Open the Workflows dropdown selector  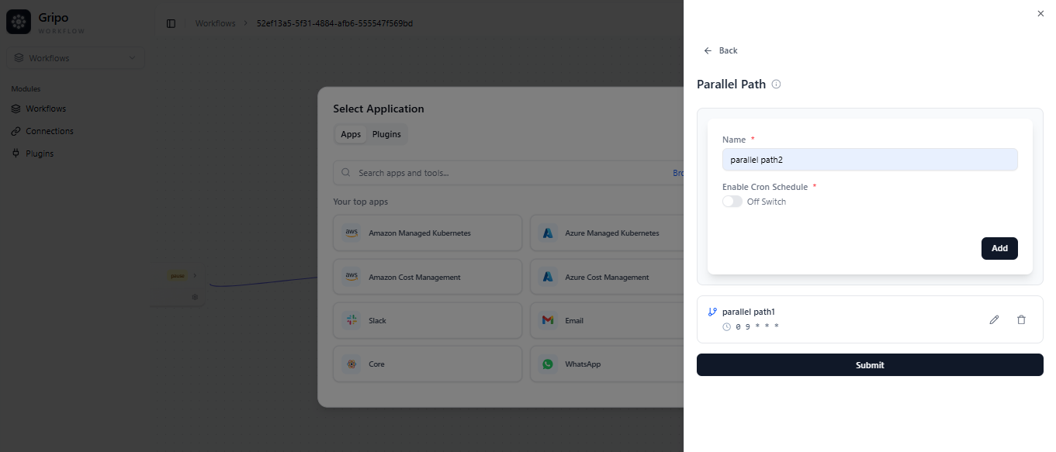76,58
